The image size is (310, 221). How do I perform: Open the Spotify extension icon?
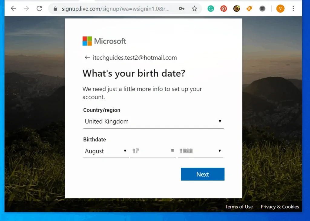[x=262, y=8]
